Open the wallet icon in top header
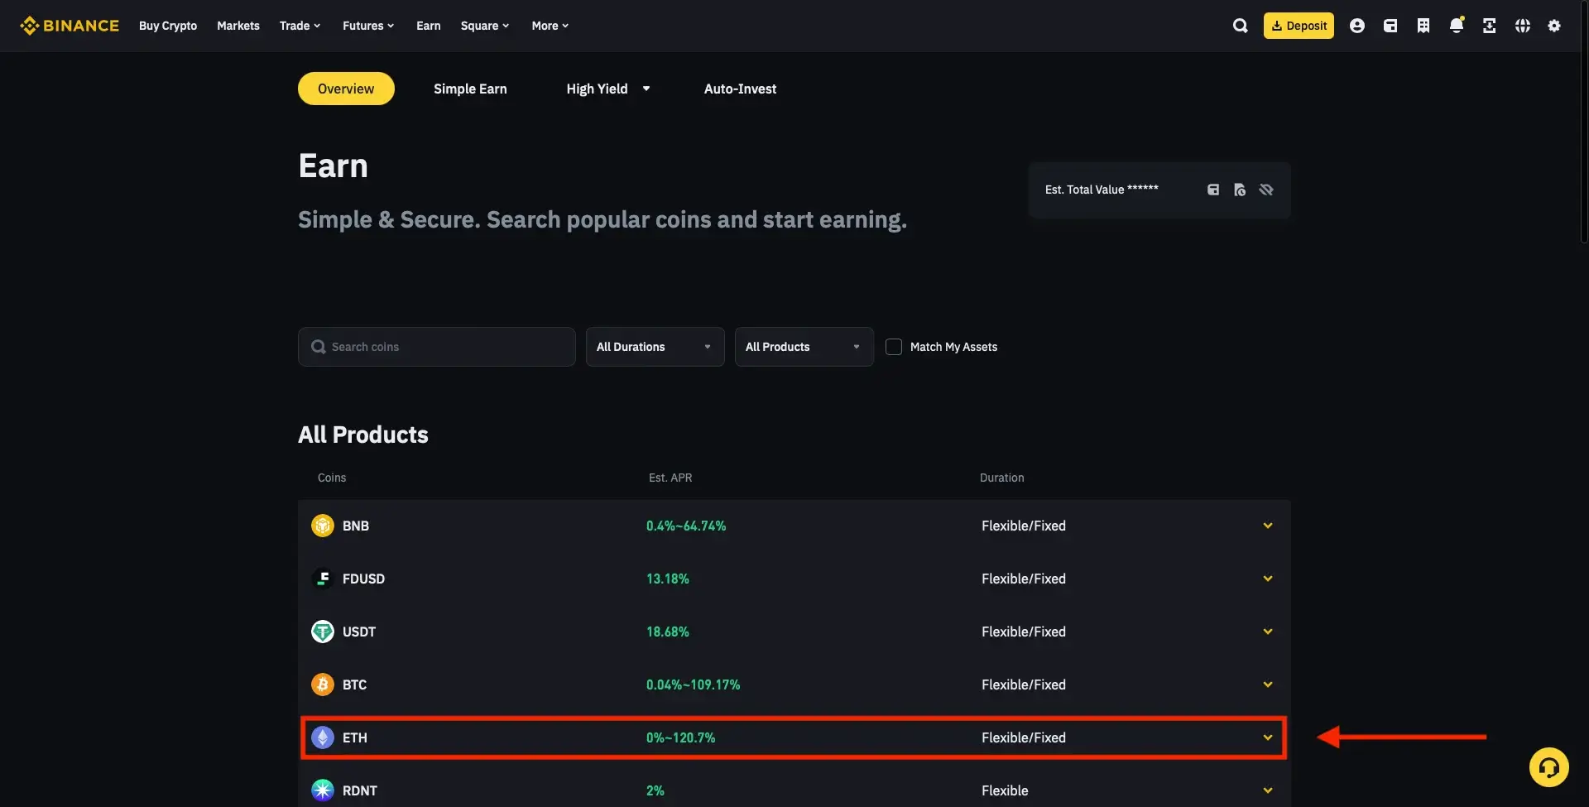Viewport: 1589px width, 807px height. coord(1390,26)
